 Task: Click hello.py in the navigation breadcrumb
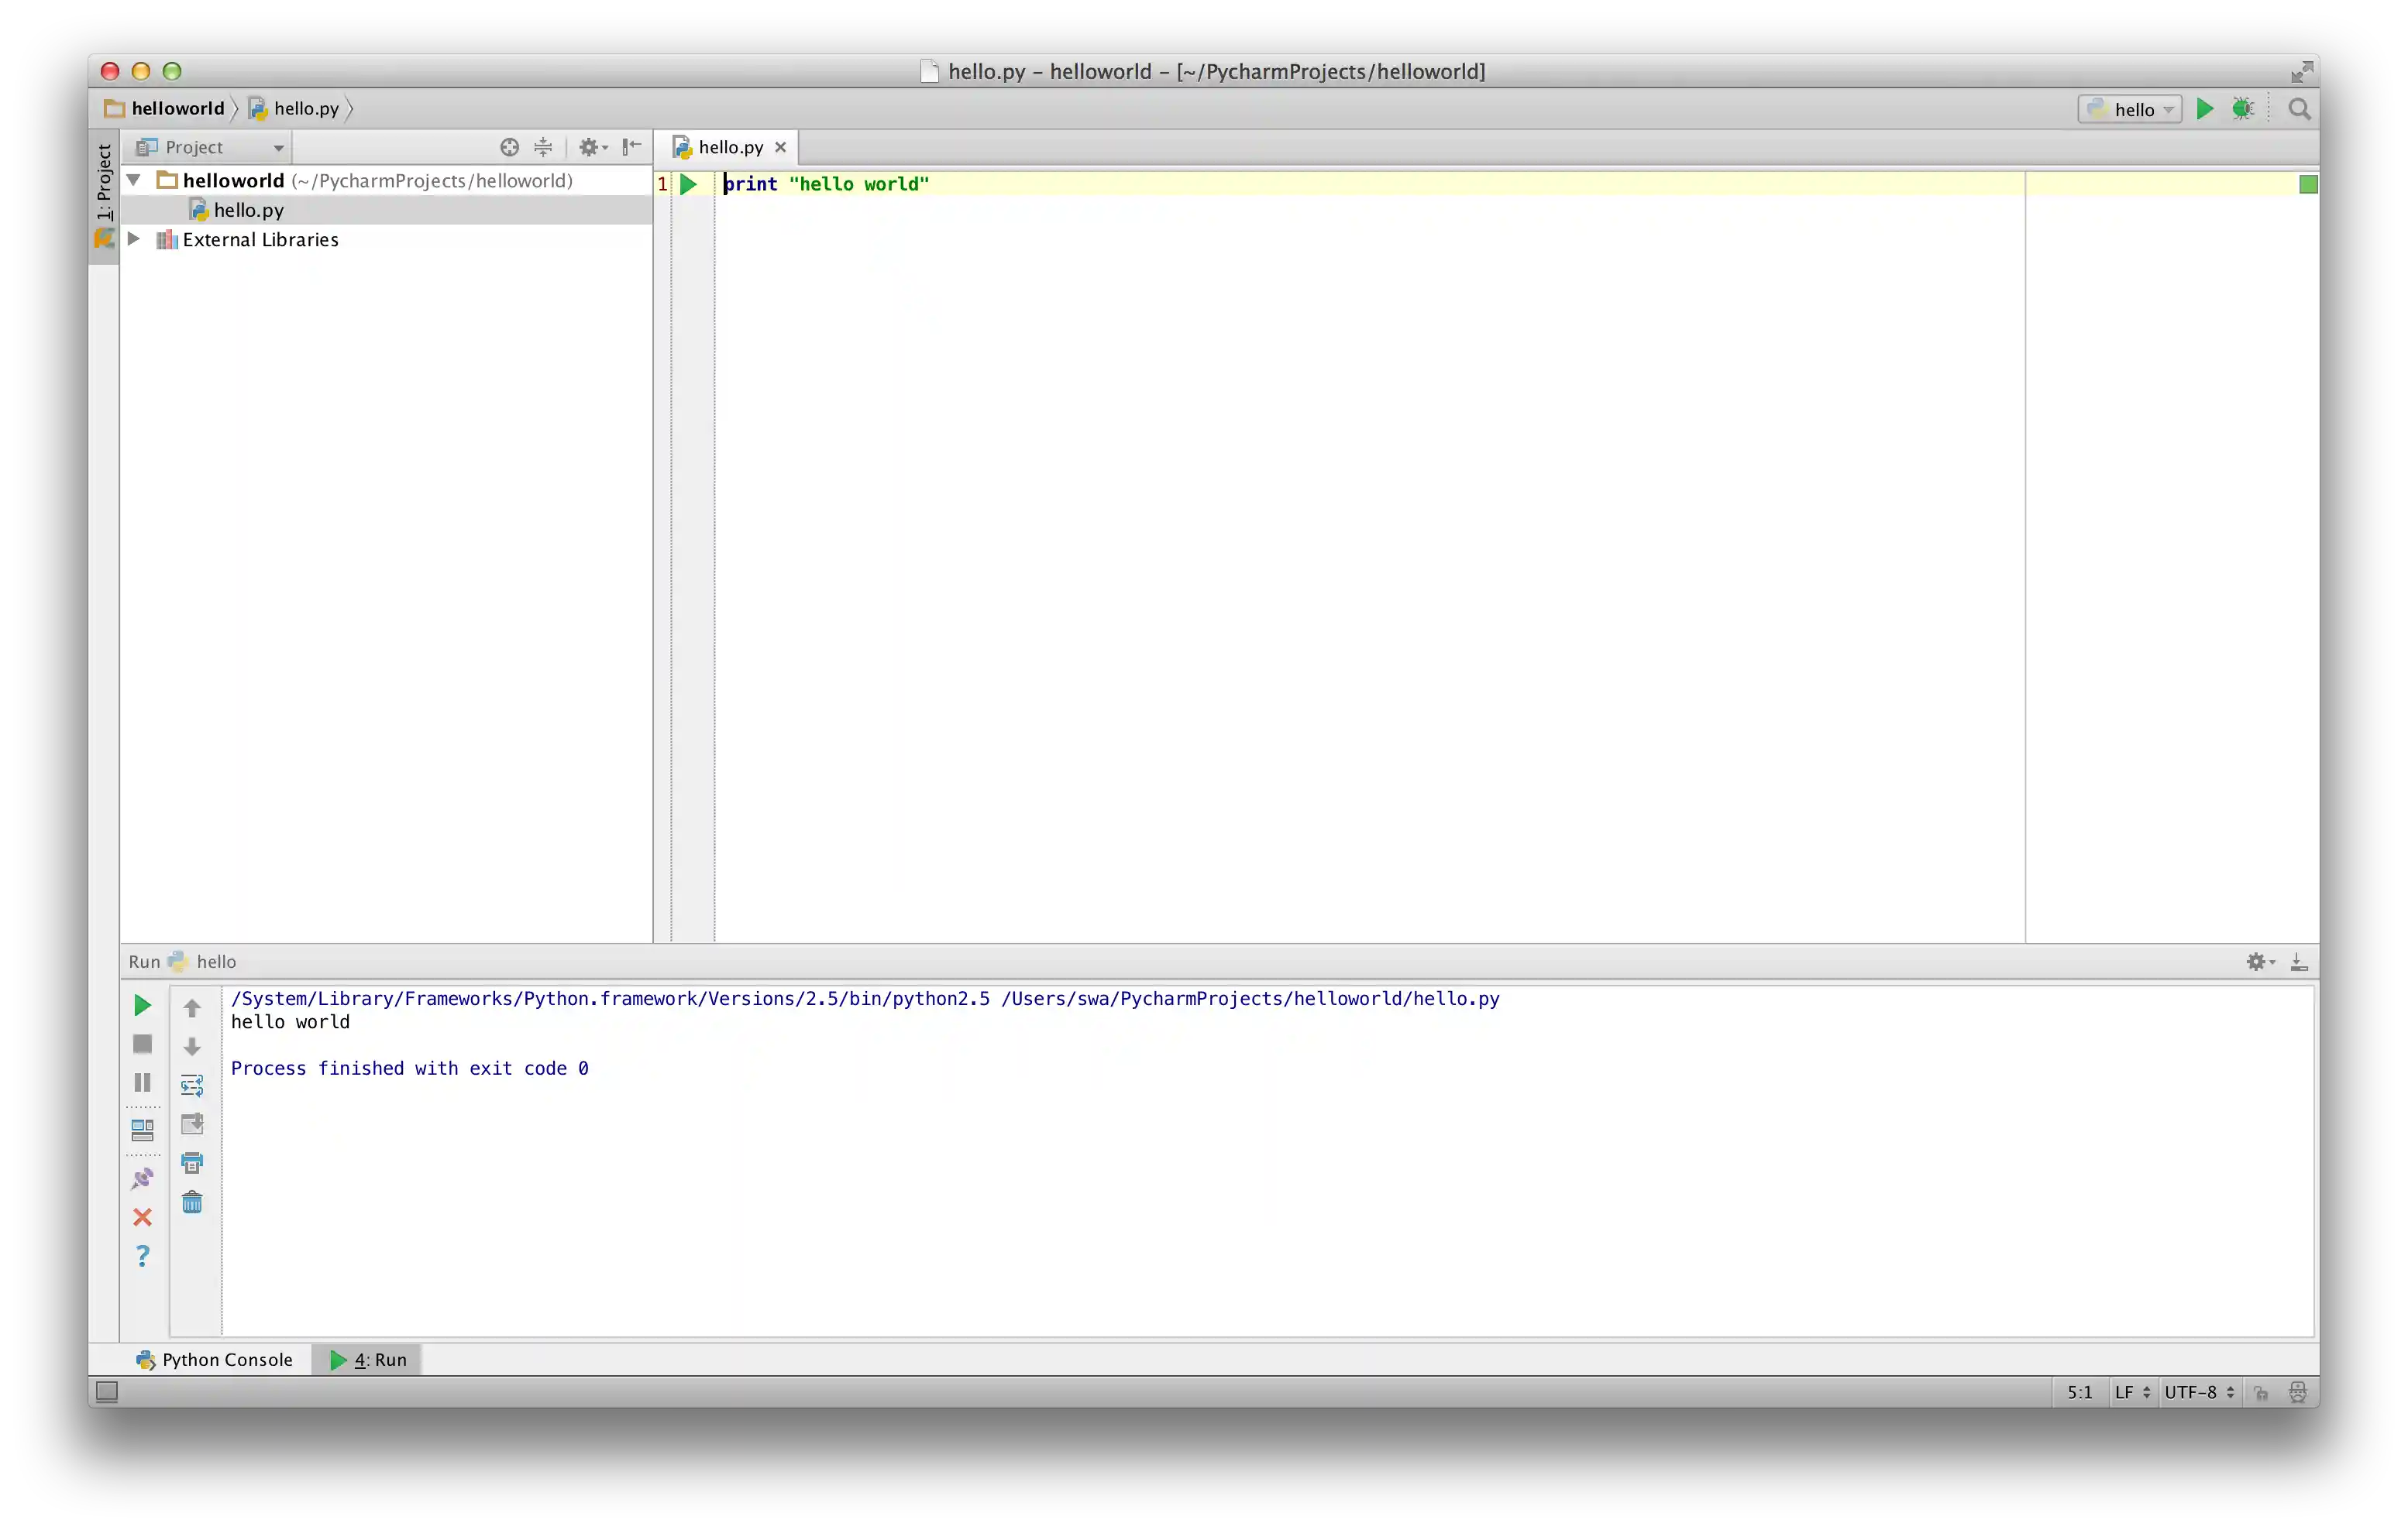point(294,108)
